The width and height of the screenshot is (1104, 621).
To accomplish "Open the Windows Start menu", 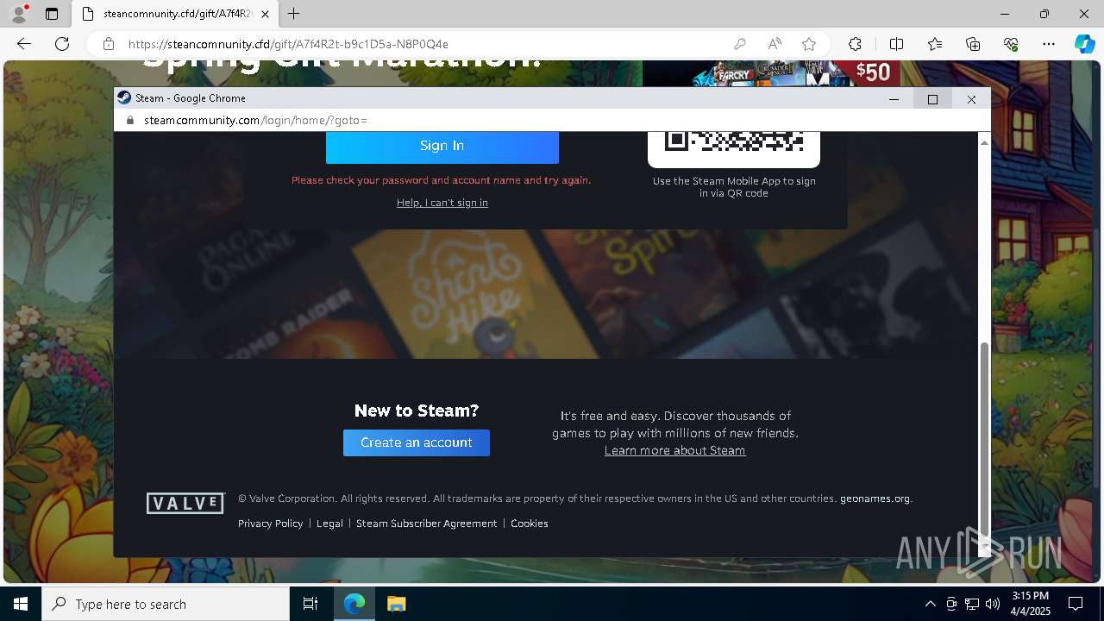I will pyautogui.click(x=21, y=604).
